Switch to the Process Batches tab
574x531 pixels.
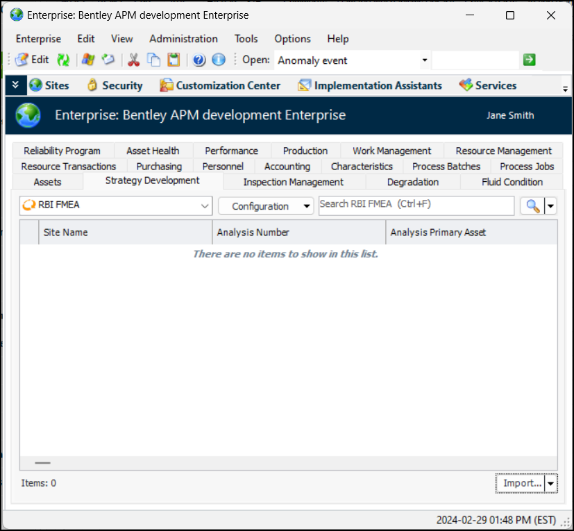(446, 167)
